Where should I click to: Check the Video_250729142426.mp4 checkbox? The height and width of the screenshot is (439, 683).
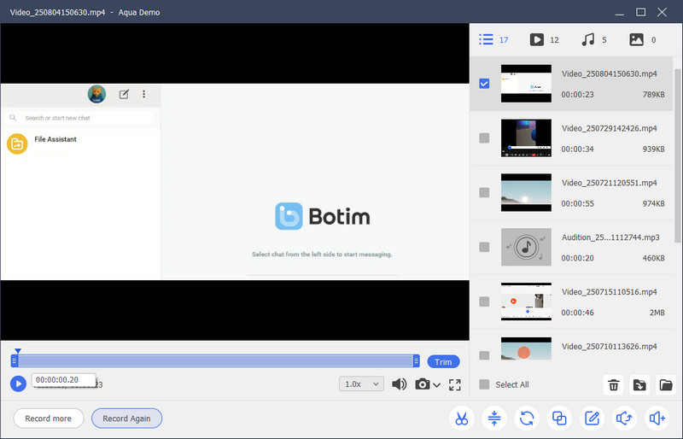[x=484, y=138]
